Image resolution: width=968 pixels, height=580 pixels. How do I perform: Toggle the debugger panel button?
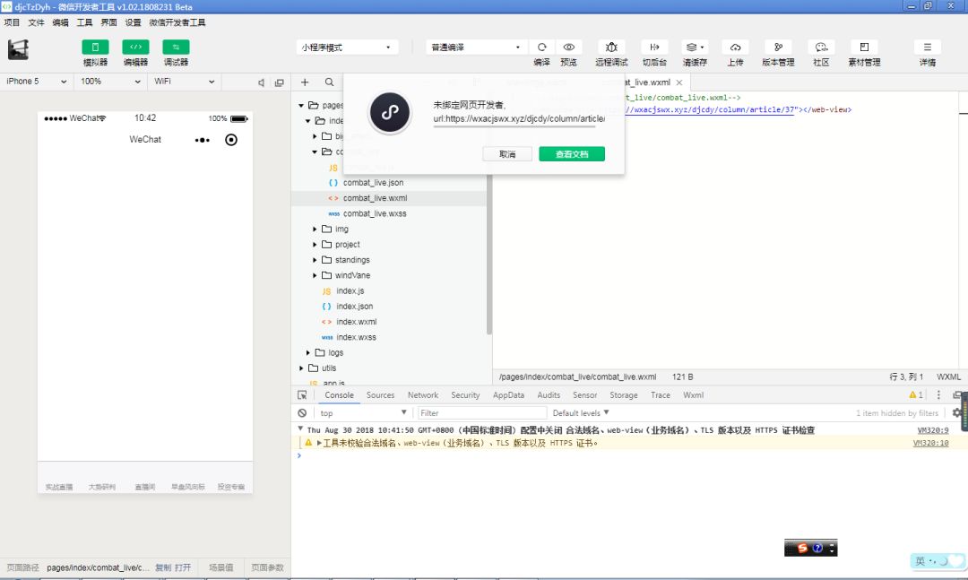pyautogui.click(x=176, y=47)
